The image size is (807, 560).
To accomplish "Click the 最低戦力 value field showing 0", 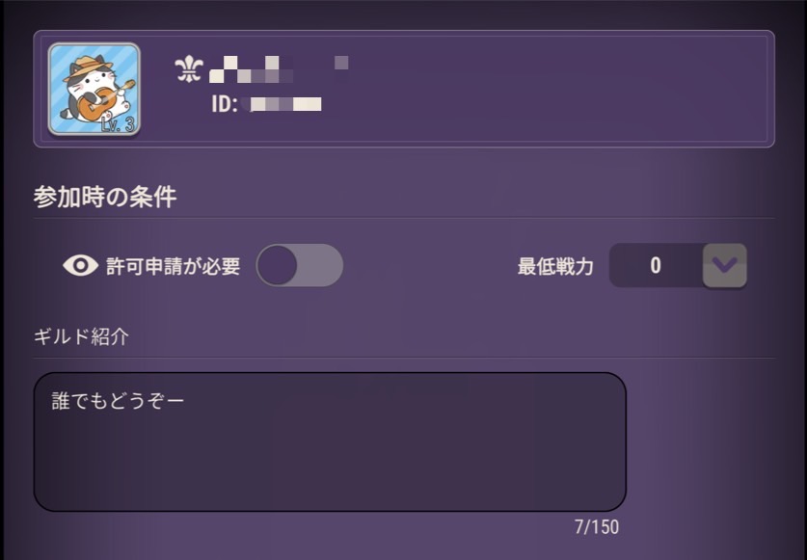I will [656, 266].
